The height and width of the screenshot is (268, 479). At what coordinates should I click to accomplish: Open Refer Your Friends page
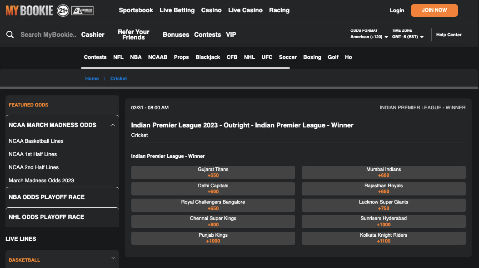(x=134, y=34)
